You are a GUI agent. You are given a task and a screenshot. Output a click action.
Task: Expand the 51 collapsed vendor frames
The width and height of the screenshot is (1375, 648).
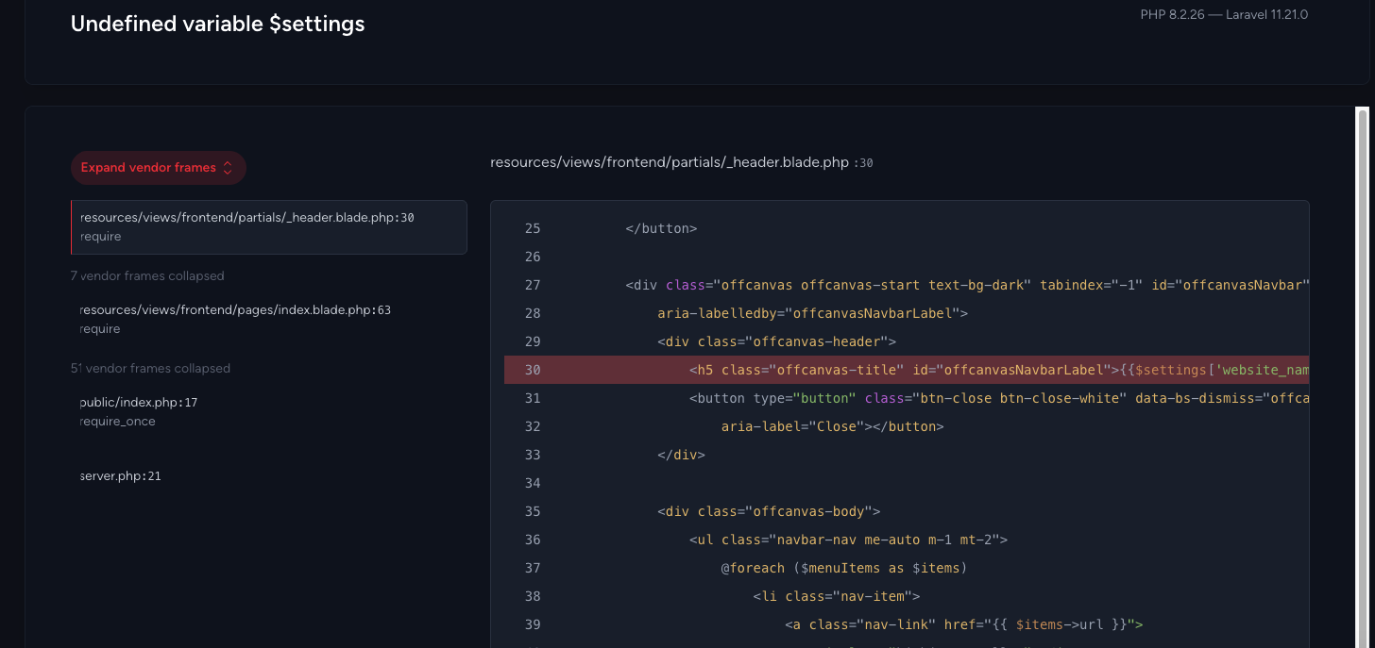[x=150, y=369]
